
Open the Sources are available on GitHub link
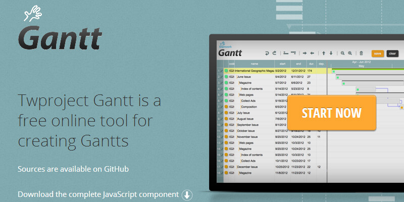coord(73,169)
